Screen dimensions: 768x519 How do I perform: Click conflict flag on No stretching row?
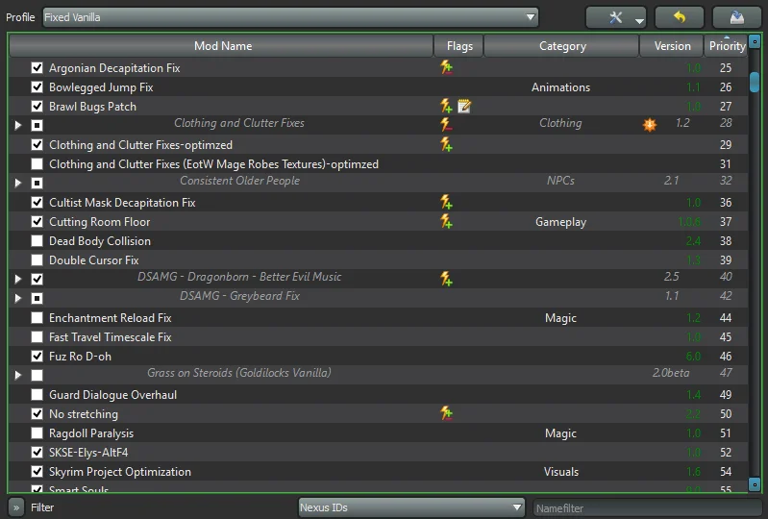(446, 413)
